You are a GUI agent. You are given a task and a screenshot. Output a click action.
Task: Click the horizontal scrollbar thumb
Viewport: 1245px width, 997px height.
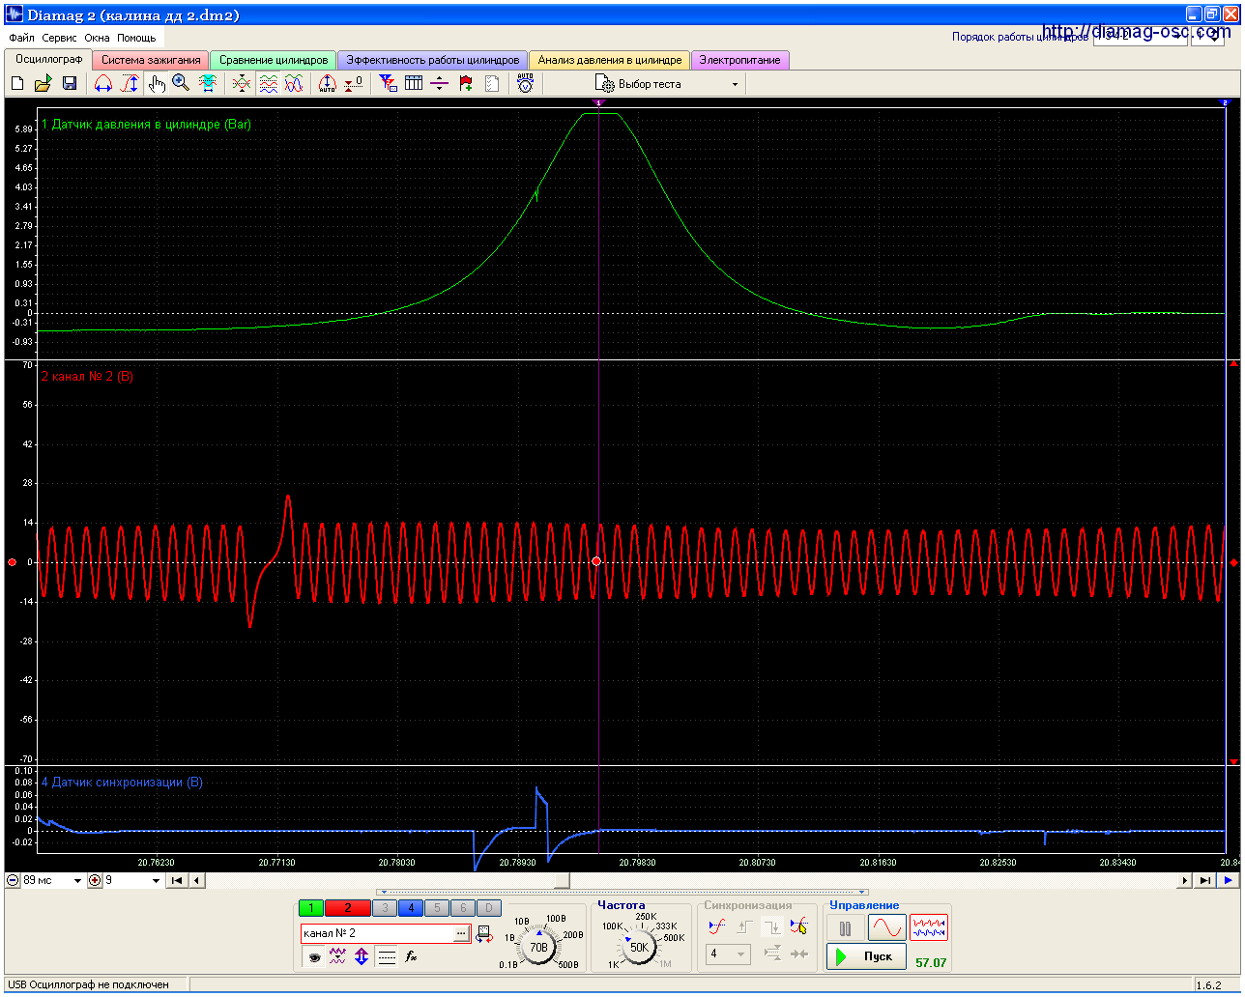[x=562, y=880]
